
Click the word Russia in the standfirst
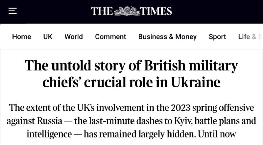[x=50, y=121]
